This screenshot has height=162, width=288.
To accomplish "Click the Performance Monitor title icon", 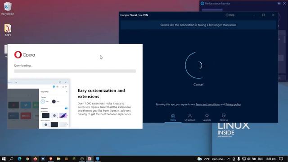I will tap(202, 3).
